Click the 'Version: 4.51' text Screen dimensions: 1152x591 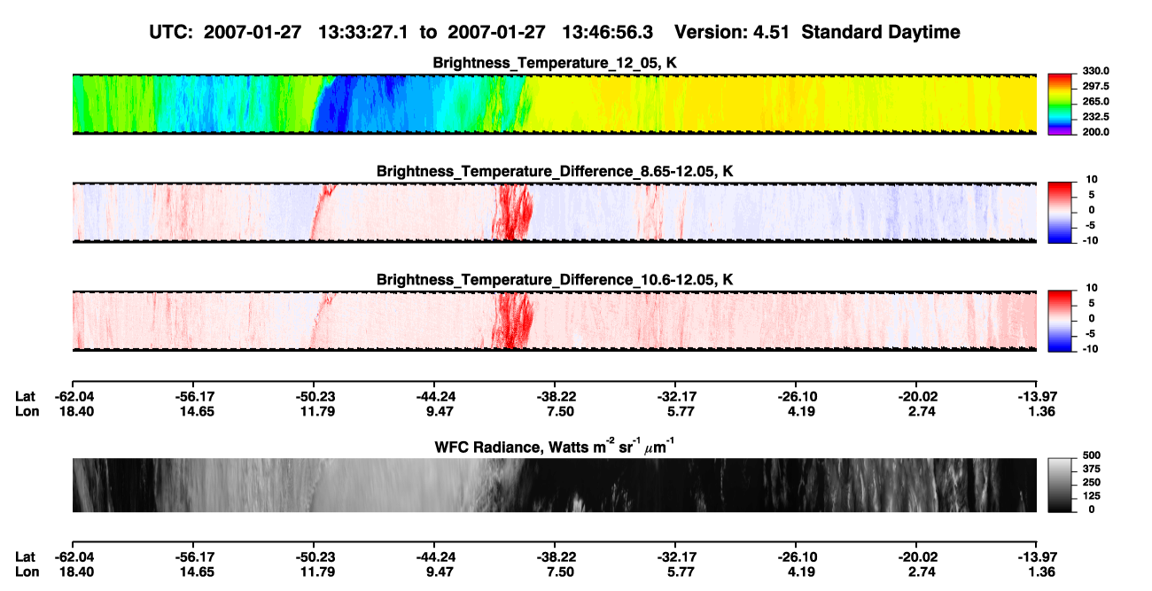coord(732,32)
